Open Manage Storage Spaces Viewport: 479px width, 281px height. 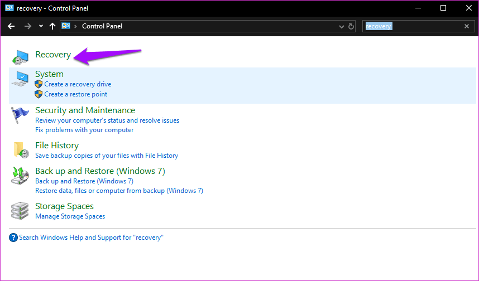click(70, 216)
